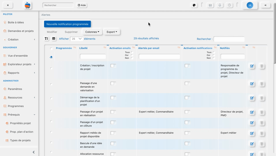Open the Colonnes dropdown
The image size is (276, 156).
tap(92, 32)
